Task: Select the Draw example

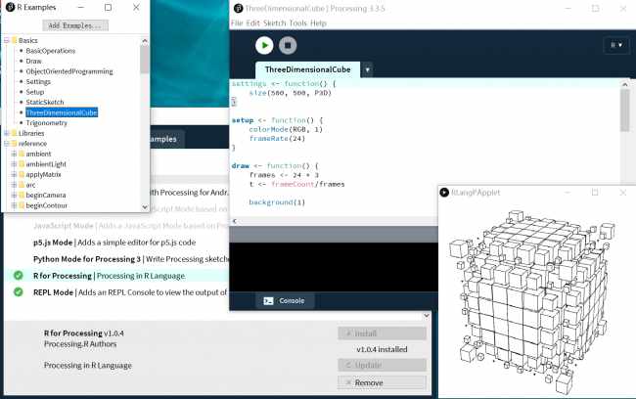Action: click(33, 61)
